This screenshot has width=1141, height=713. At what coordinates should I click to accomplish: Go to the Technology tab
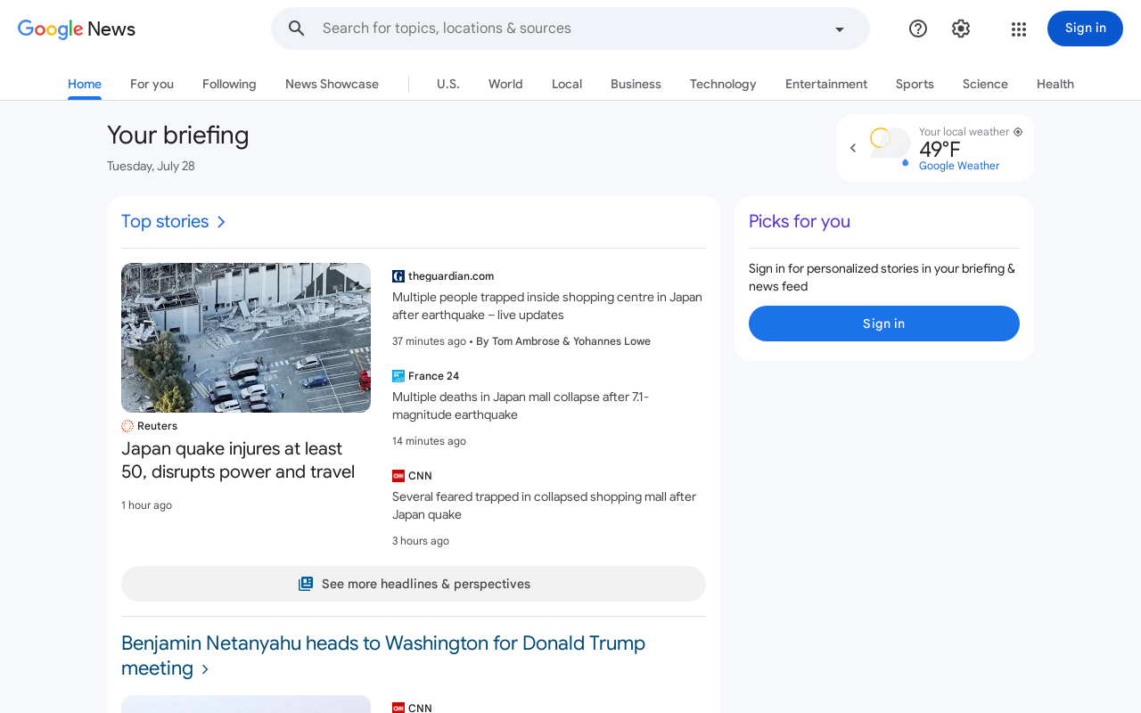pyautogui.click(x=723, y=84)
